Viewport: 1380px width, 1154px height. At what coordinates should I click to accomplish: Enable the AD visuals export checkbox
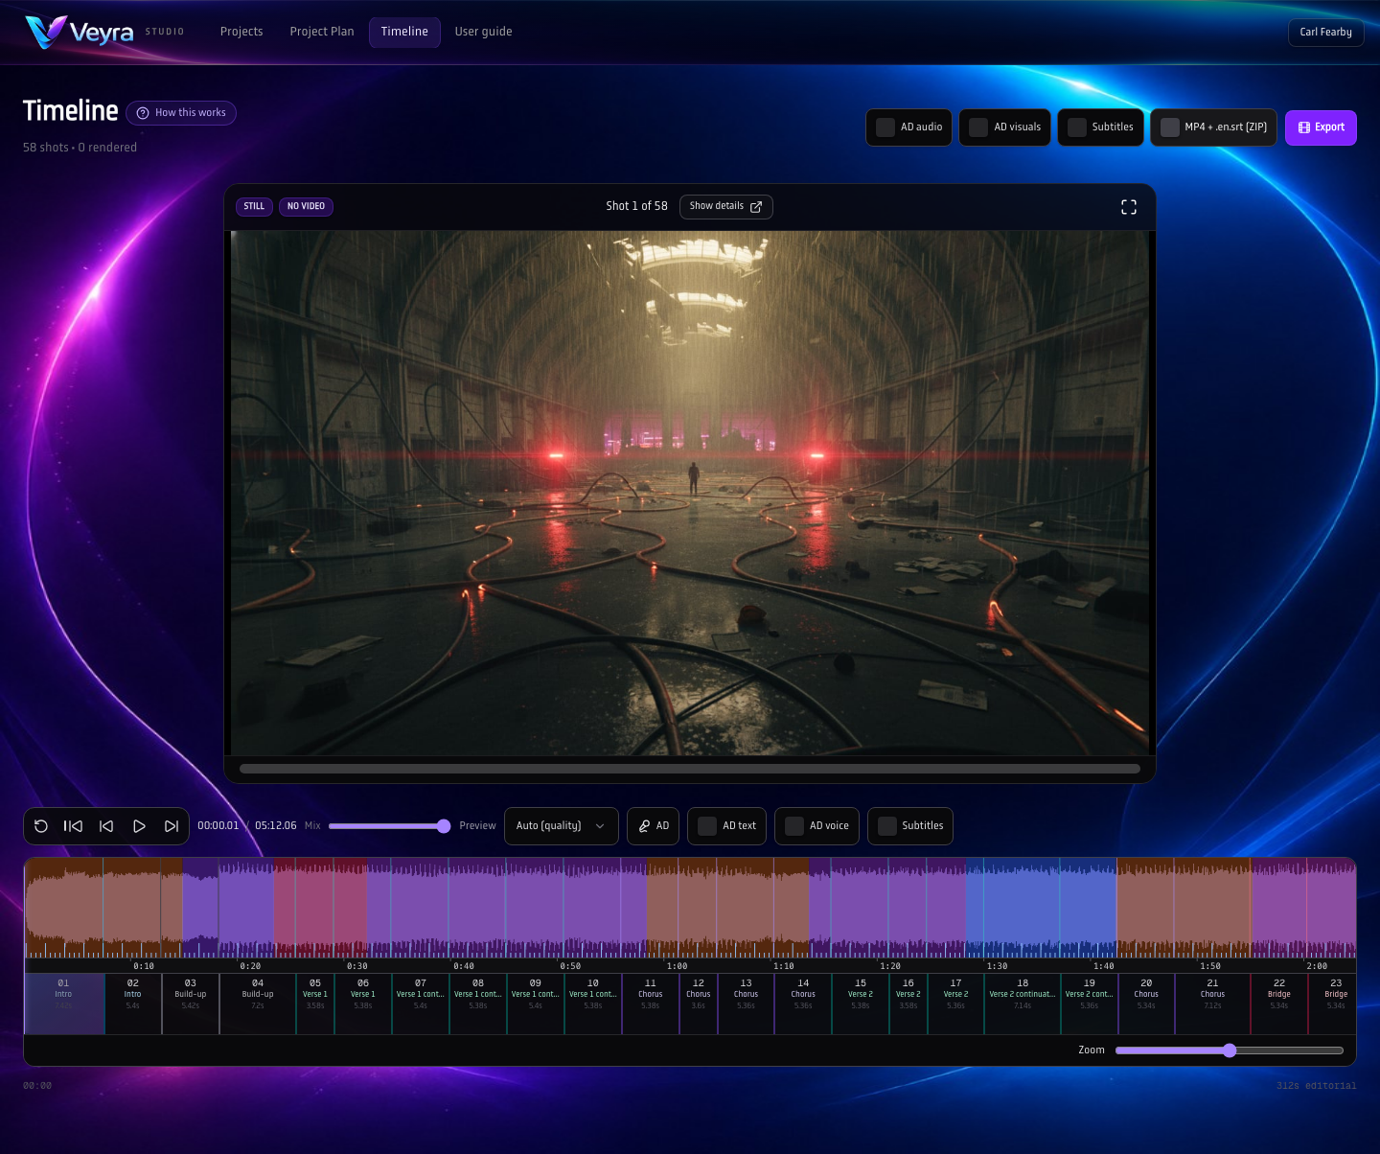point(978,127)
